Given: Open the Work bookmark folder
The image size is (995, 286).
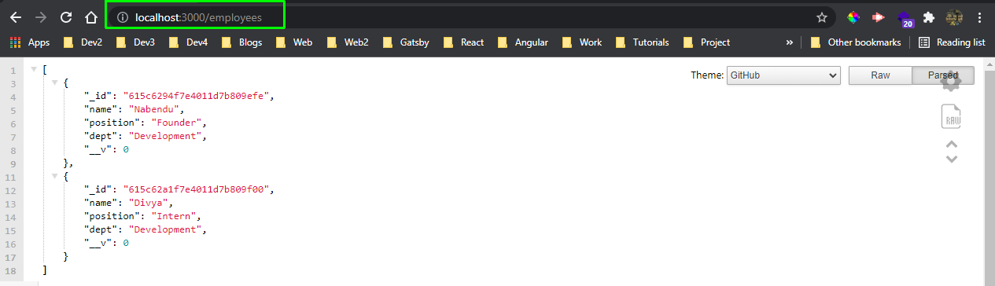Looking at the screenshot, I should [x=582, y=42].
